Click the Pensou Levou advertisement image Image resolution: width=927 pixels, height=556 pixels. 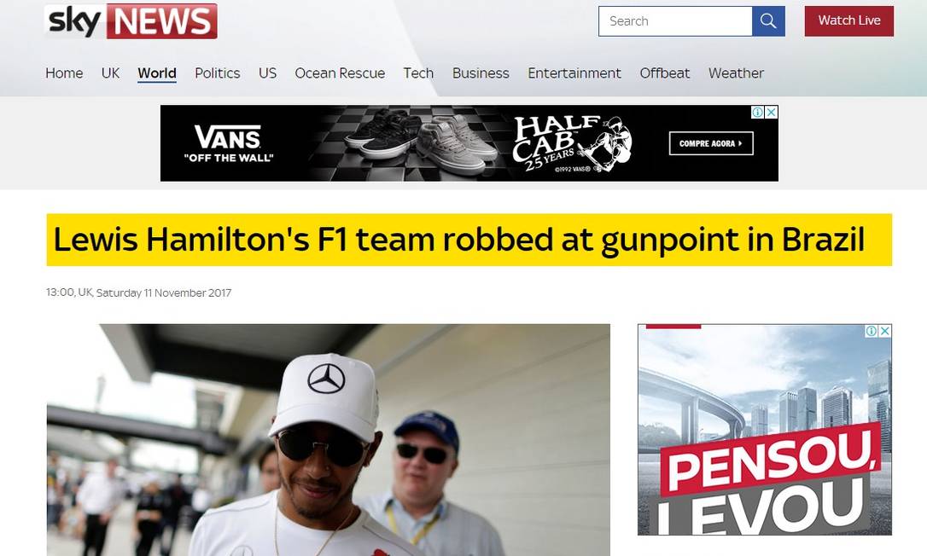click(765, 430)
